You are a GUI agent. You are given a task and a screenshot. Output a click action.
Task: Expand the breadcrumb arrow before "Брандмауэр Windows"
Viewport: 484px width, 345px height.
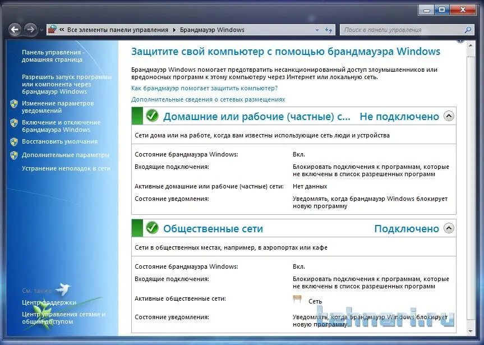point(174,30)
